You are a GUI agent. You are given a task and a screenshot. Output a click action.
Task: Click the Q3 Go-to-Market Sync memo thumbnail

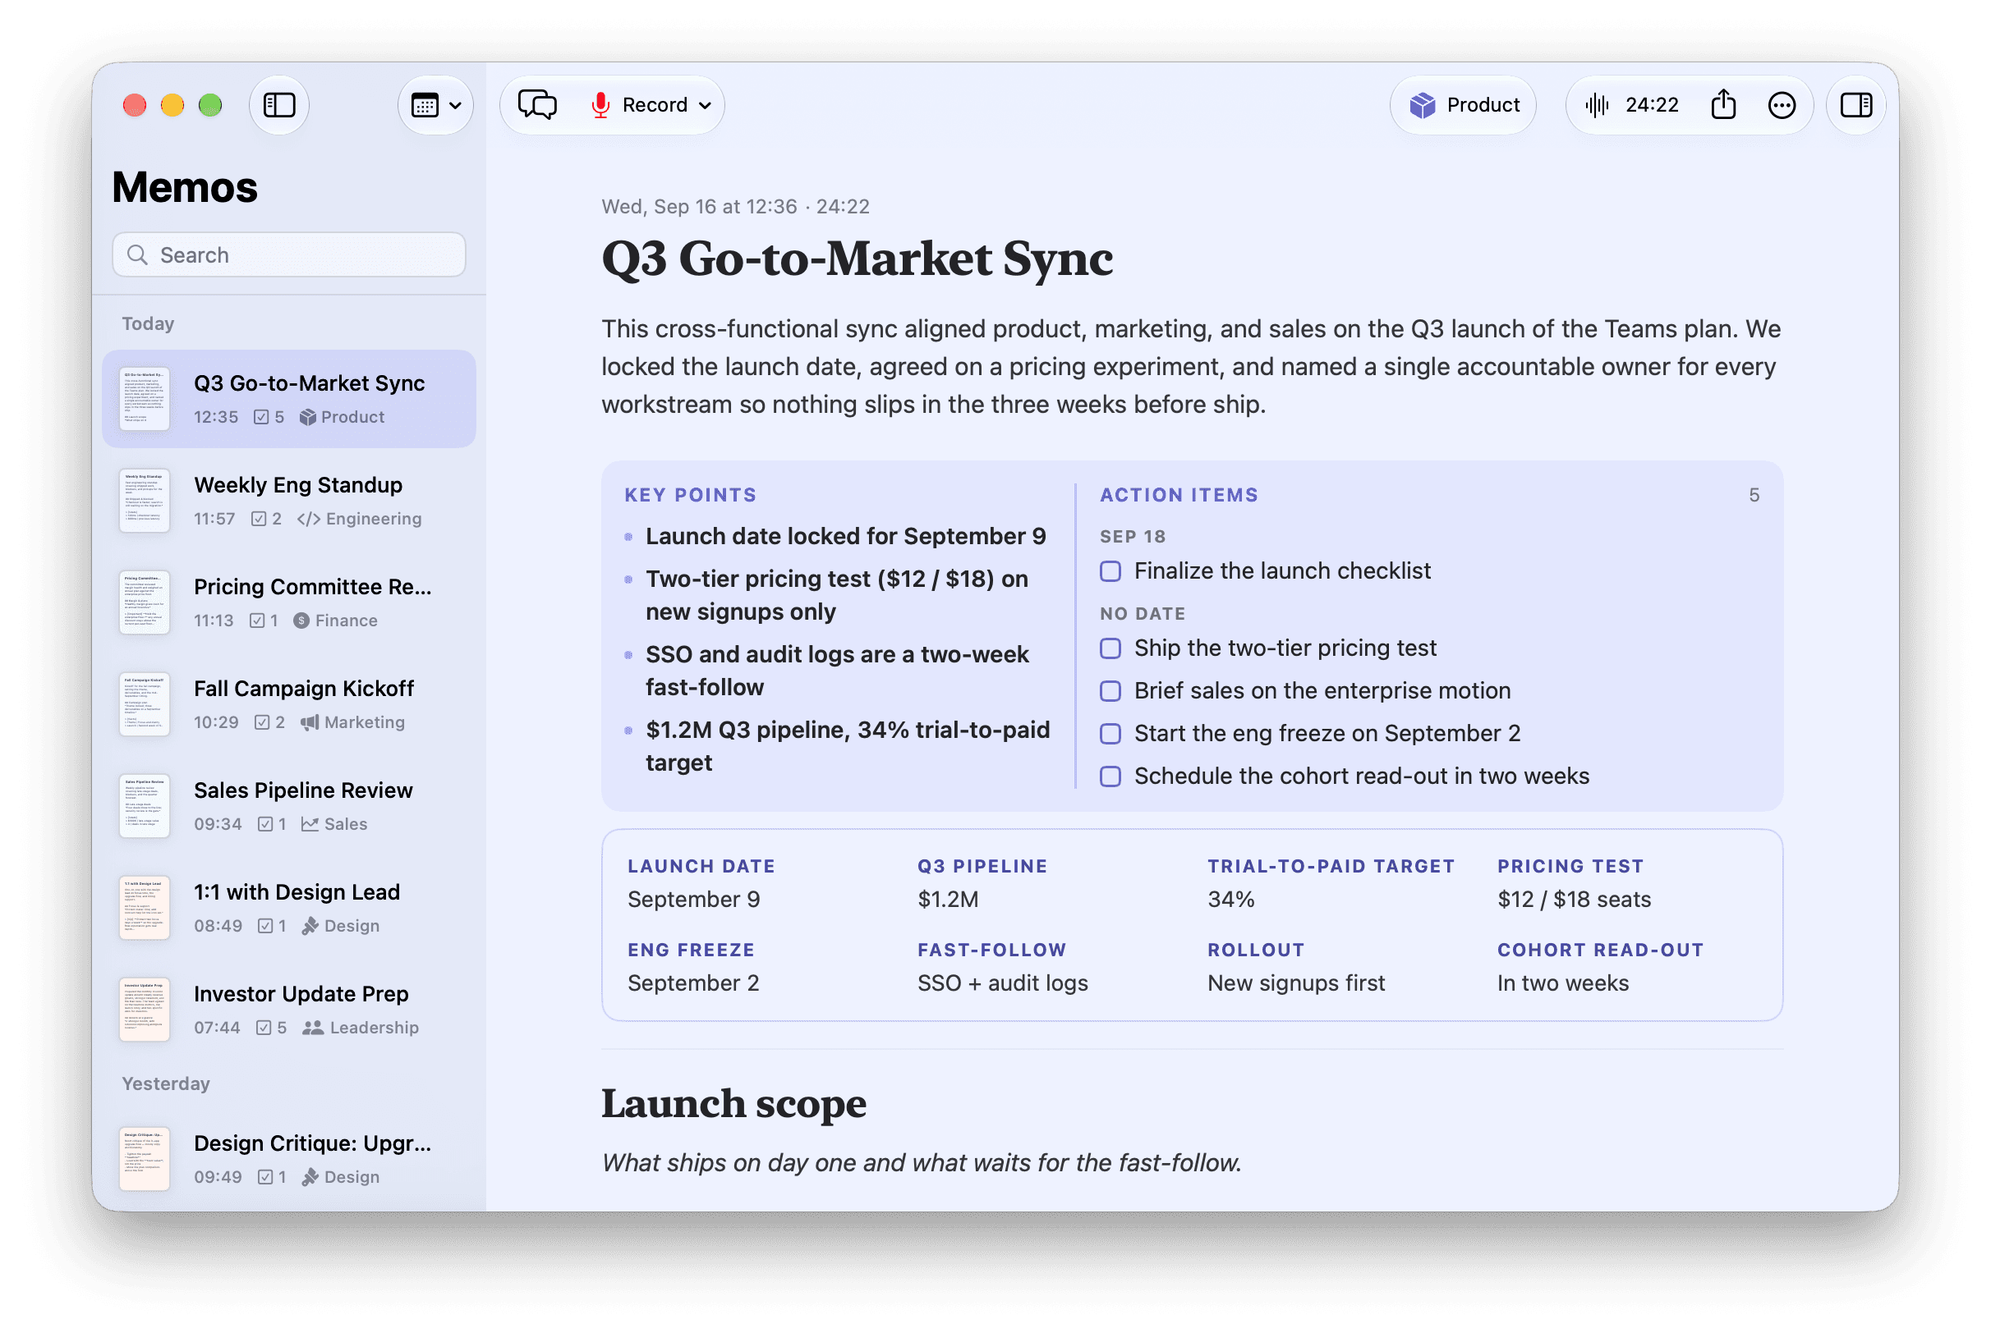point(145,399)
